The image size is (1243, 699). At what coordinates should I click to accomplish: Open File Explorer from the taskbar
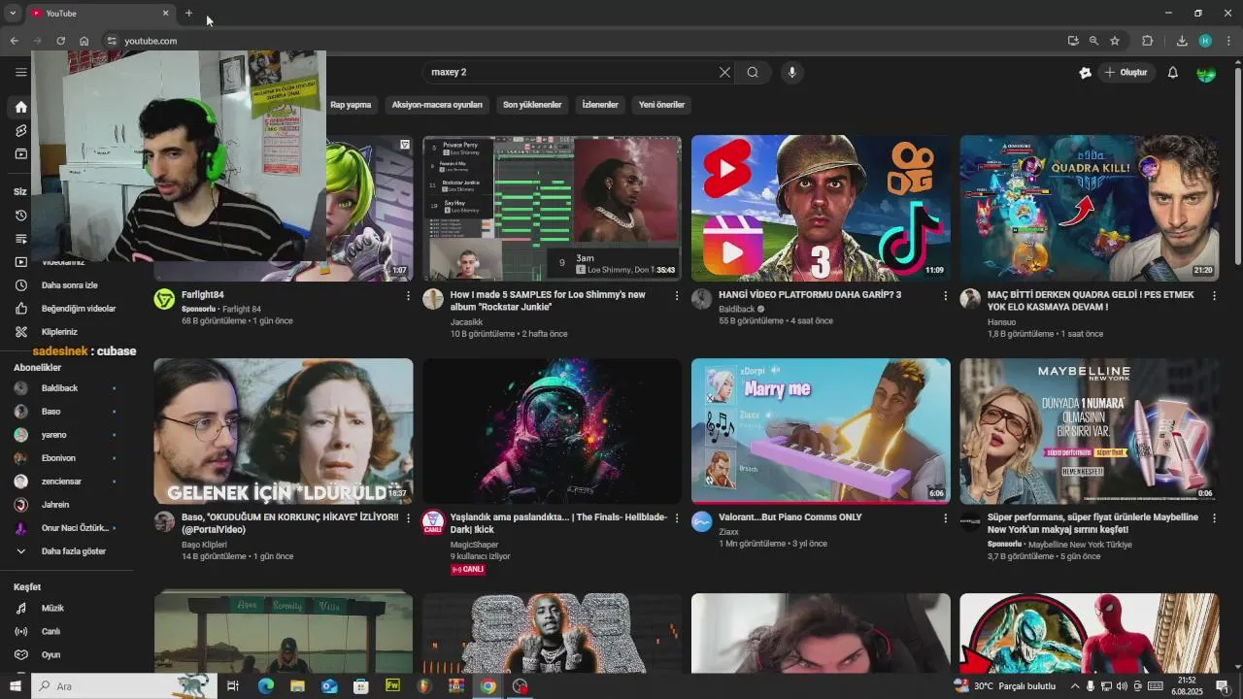[x=297, y=686]
